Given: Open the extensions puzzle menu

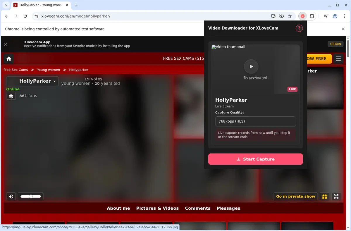Looking at the screenshot, I should tap(312, 16).
